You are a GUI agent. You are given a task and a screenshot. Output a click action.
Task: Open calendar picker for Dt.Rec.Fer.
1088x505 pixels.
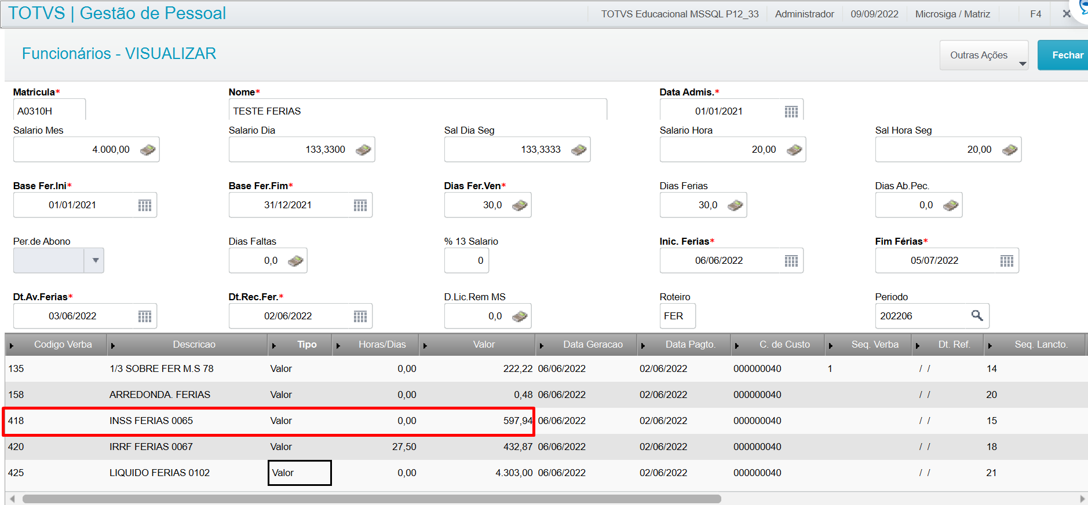(x=360, y=316)
